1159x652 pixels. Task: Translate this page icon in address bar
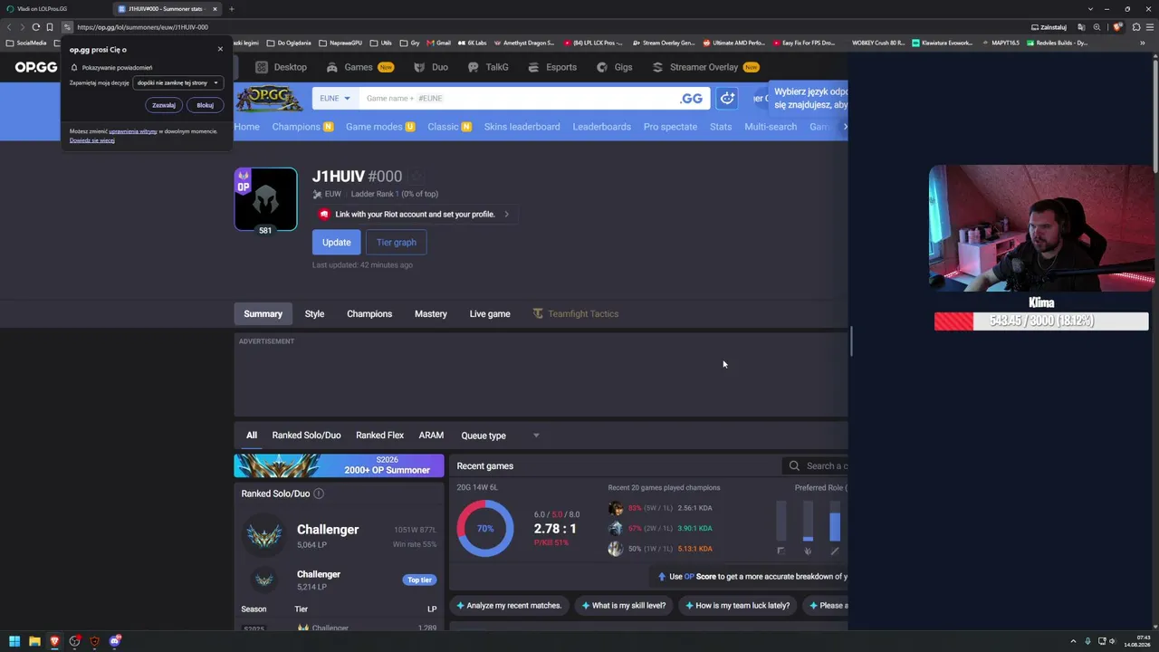(x=1081, y=27)
